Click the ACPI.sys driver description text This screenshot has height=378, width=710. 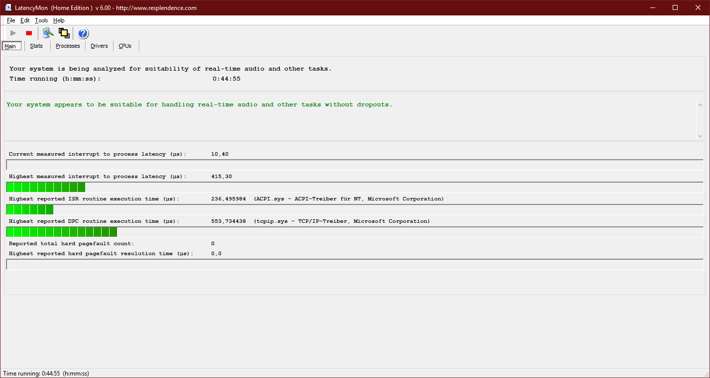pos(349,199)
